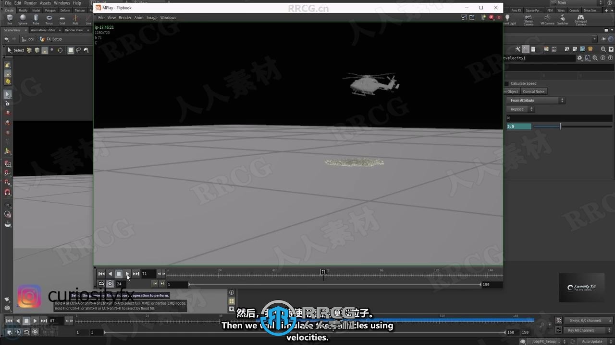Screen dimensions: 615x345
Task: Click the wrench icon in network toolbar
Action: pos(517,49)
